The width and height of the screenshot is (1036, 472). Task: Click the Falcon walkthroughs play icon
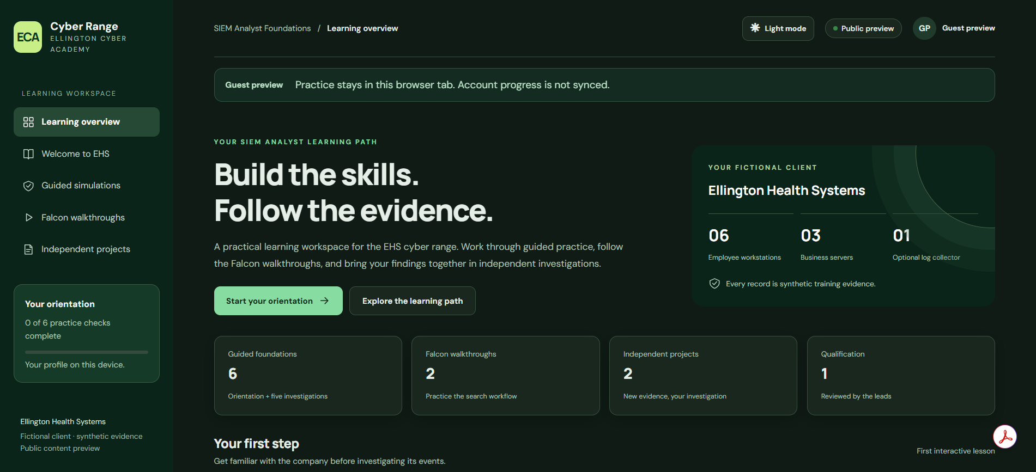tap(28, 218)
